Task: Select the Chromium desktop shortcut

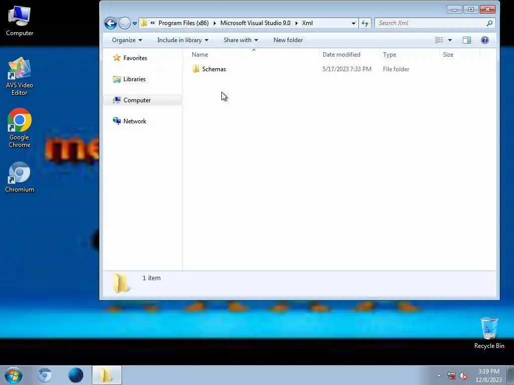Action: click(x=20, y=177)
